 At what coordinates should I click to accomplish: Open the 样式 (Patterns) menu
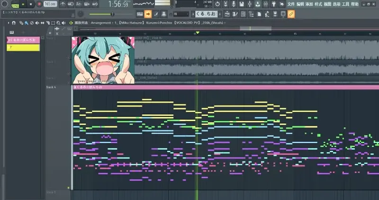click(x=318, y=4)
